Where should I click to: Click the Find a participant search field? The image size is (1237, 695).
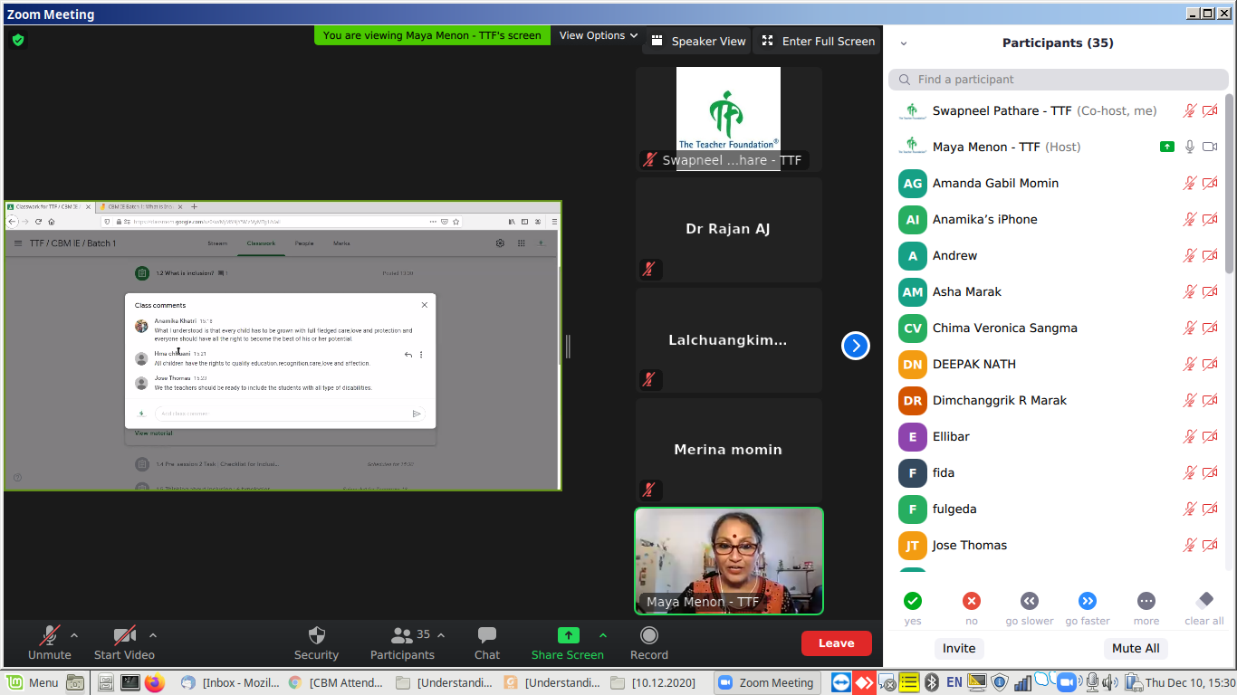[1058, 80]
